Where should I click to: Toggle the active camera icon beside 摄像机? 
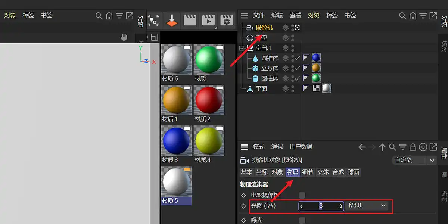click(x=297, y=27)
